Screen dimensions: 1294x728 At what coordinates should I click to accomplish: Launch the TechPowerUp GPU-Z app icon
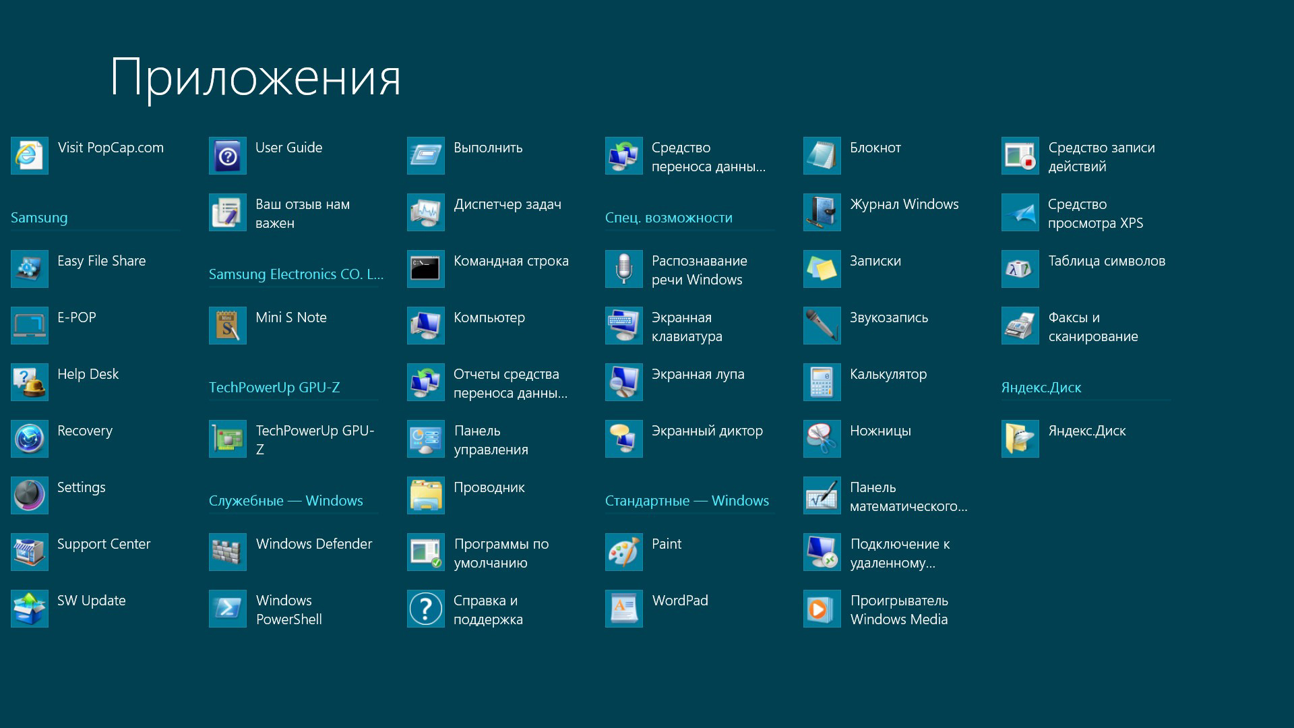pyautogui.click(x=227, y=439)
